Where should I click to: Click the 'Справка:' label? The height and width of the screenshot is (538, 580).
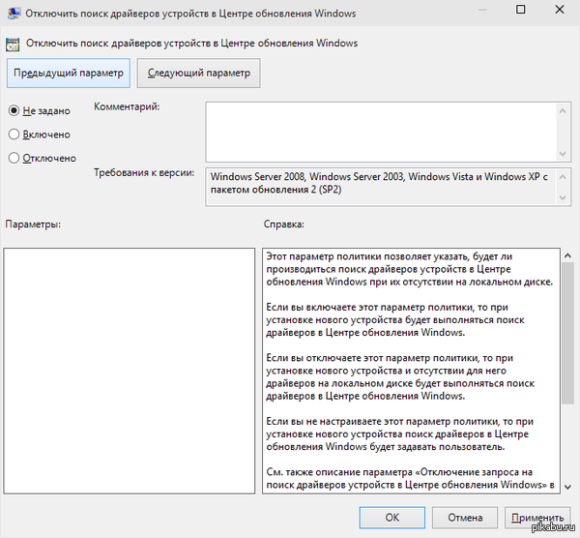tap(283, 224)
